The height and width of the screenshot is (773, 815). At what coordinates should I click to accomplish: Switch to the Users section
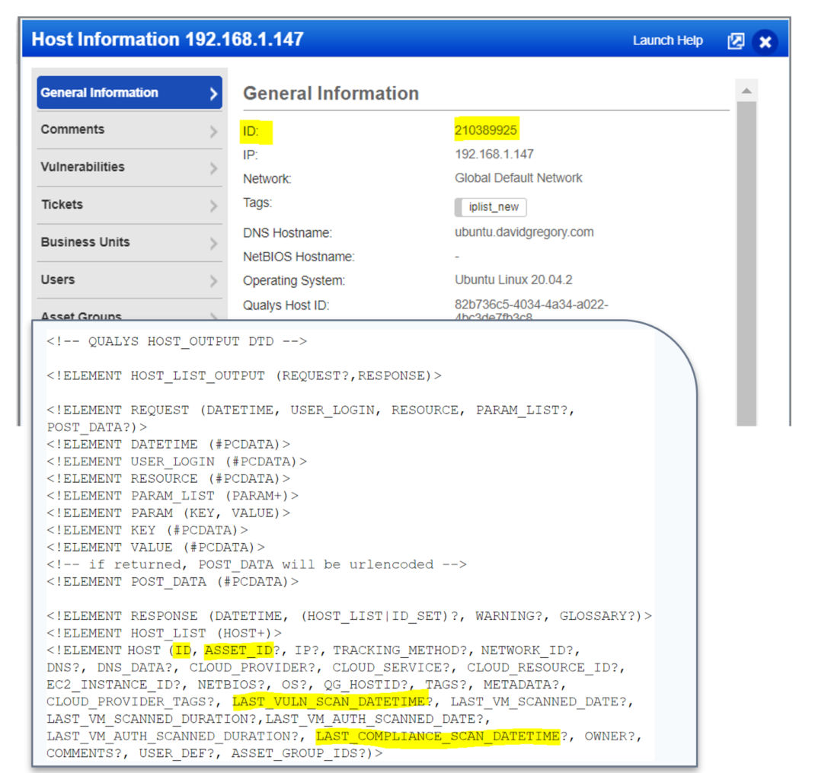click(x=129, y=279)
